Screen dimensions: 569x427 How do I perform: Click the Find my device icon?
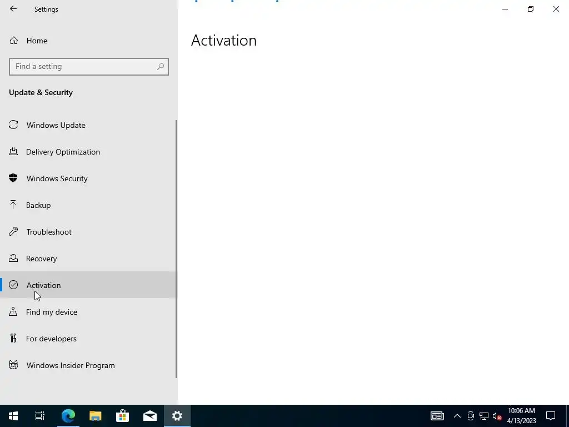tap(13, 311)
